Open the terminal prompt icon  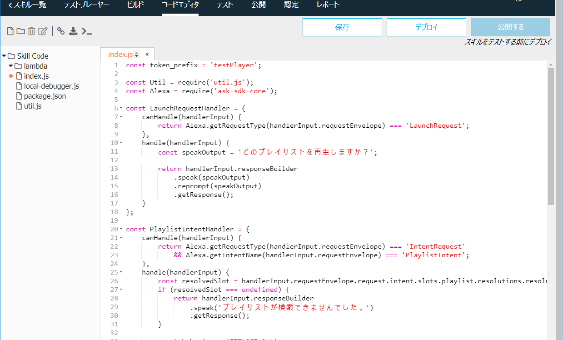tap(87, 31)
